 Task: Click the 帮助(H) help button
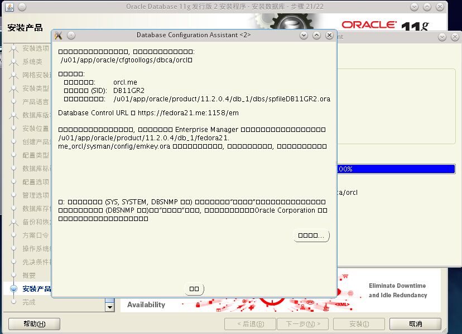pyautogui.click(x=34, y=324)
